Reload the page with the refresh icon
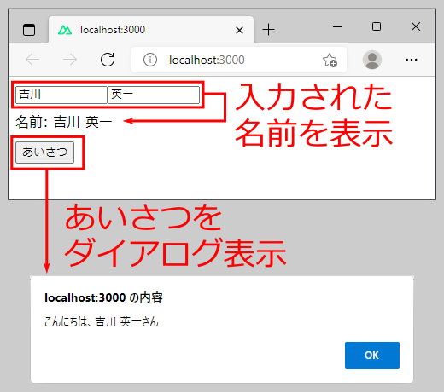444x392 pixels. pos(108,60)
